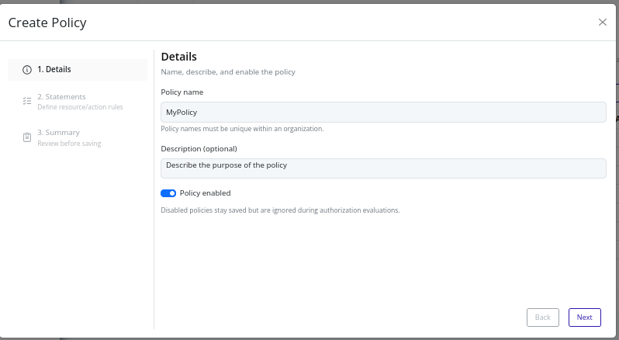The image size is (619, 340).
Task: Click 'Name, describe, and enable the policy' text
Action: click(228, 72)
